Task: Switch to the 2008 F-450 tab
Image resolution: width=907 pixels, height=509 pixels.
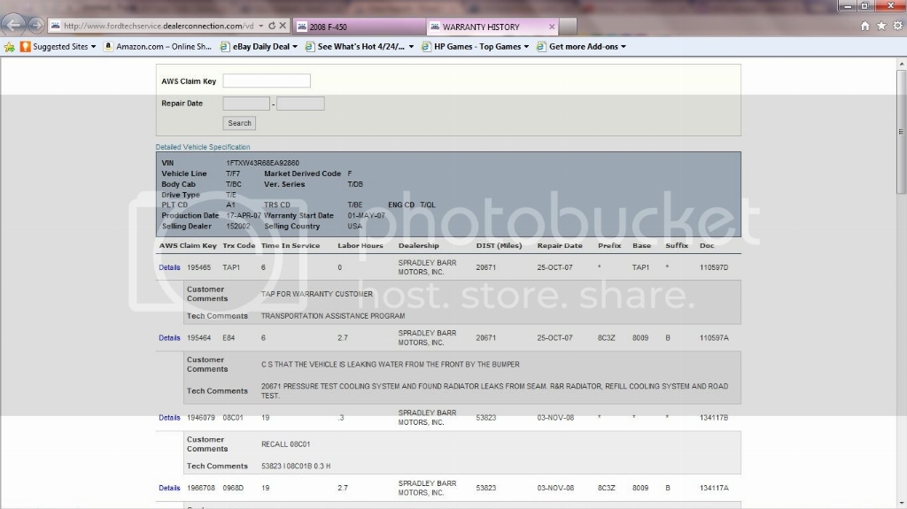Action: [359, 27]
